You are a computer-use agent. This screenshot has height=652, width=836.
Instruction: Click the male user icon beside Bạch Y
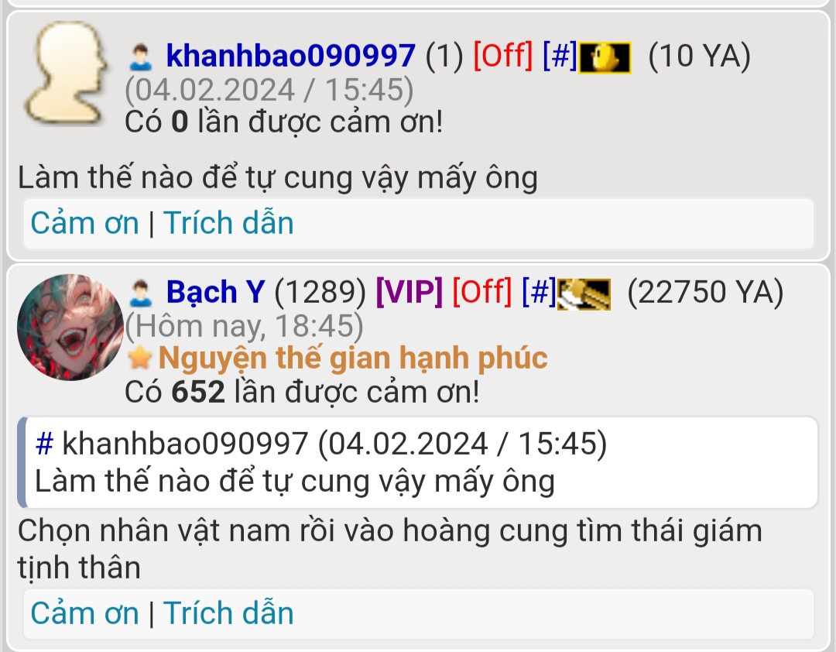coord(141,293)
